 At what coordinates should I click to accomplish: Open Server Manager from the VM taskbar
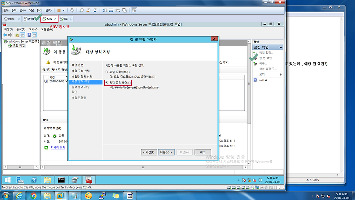tap(20, 180)
